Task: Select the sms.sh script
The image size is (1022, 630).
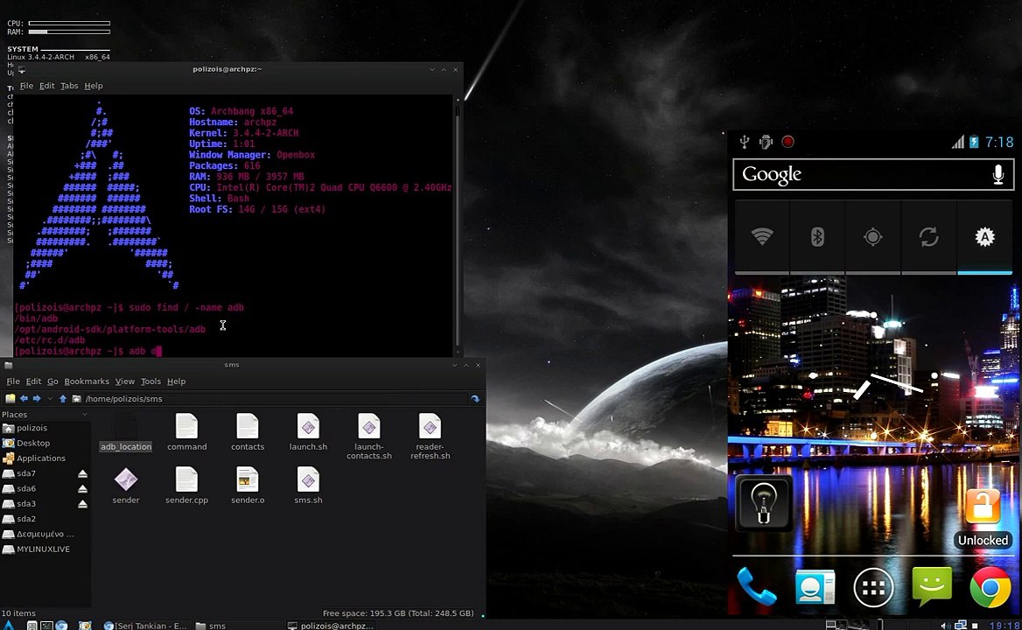Action: (x=308, y=486)
